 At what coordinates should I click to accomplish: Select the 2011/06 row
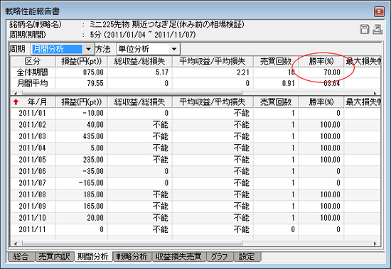pos(195,171)
